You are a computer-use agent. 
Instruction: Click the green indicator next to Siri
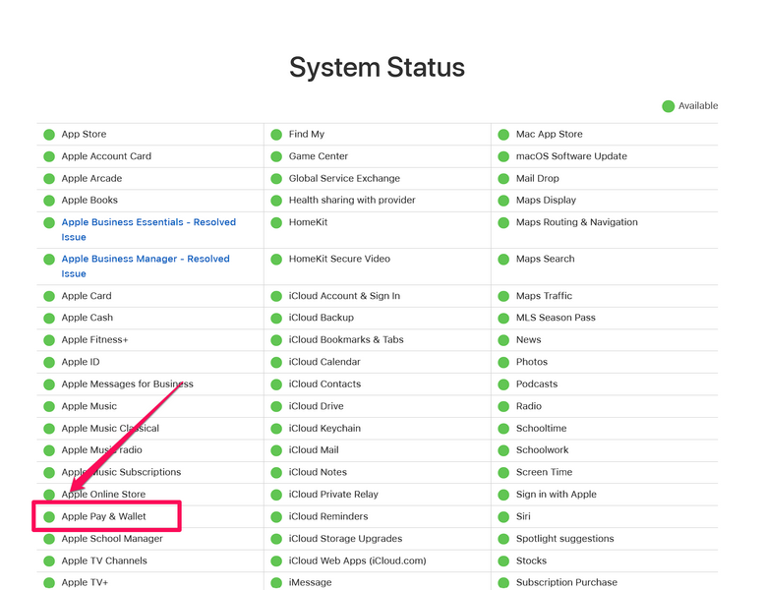click(503, 517)
